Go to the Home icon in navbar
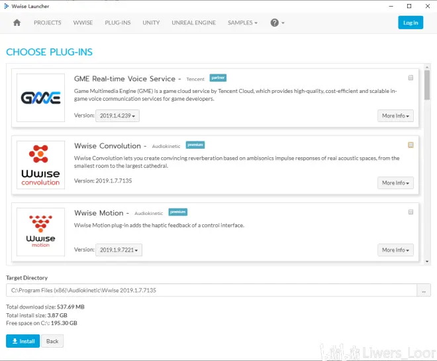437x361 pixels. (17, 23)
